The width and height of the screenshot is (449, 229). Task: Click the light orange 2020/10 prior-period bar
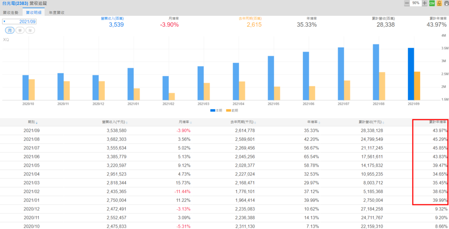pos(32,89)
